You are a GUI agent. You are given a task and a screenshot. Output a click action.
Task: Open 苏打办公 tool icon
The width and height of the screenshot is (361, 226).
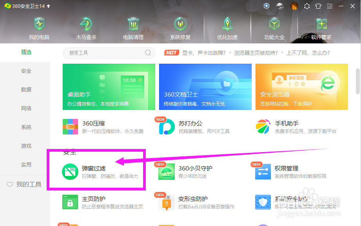167,127
